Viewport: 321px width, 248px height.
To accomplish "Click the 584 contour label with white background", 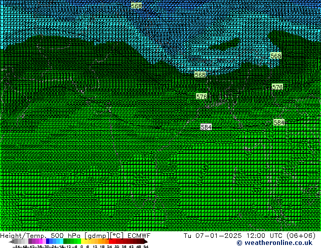I will (206, 127).
